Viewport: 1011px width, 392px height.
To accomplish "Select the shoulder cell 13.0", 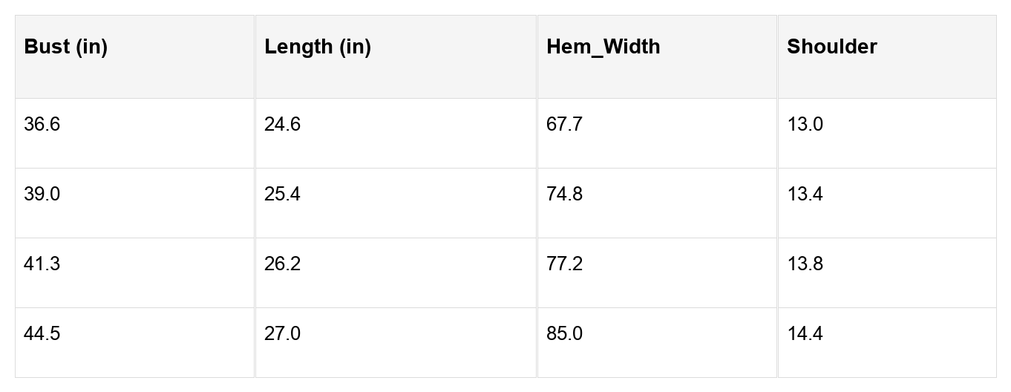I will click(x=887, y=134).
